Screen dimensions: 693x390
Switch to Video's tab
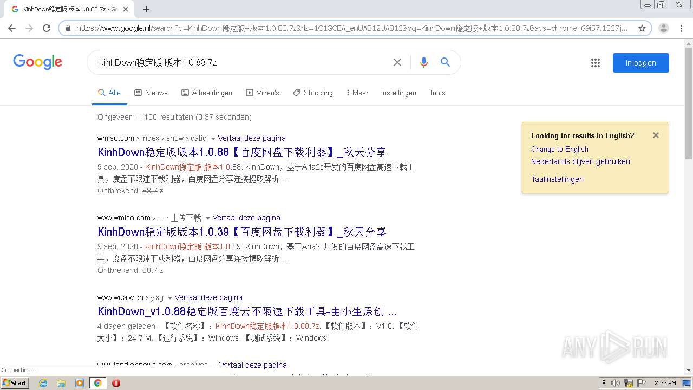click(263, 93)
